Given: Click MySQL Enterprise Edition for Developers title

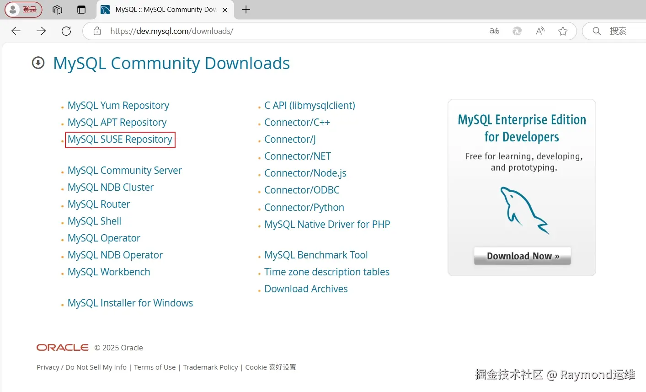Looking at the screenshot, I should (x=522, y=128).
